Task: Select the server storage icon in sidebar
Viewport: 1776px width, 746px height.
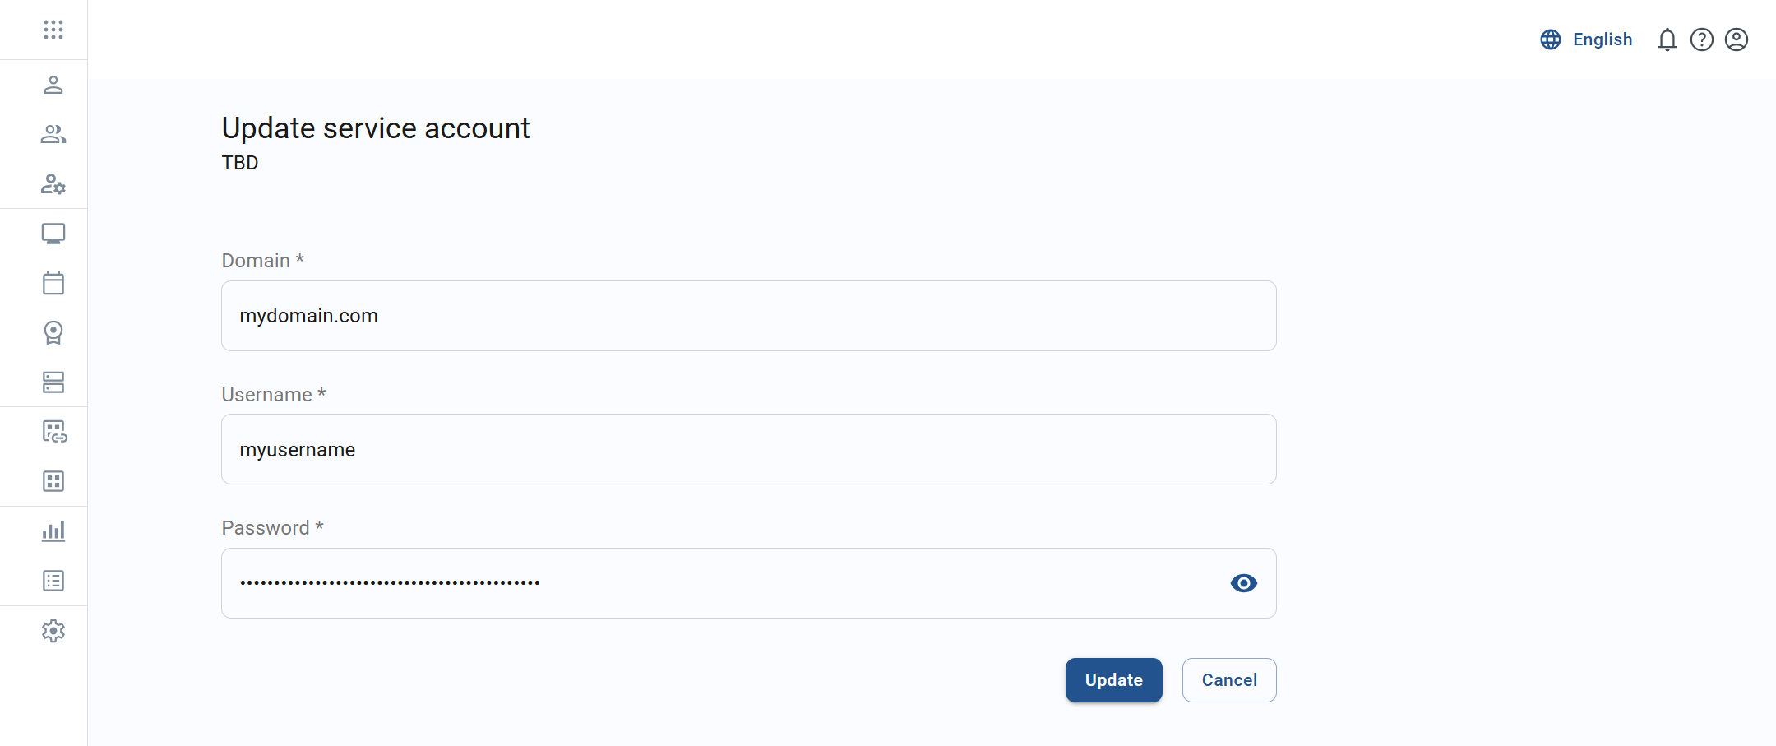Action: (x=54, y=382)
